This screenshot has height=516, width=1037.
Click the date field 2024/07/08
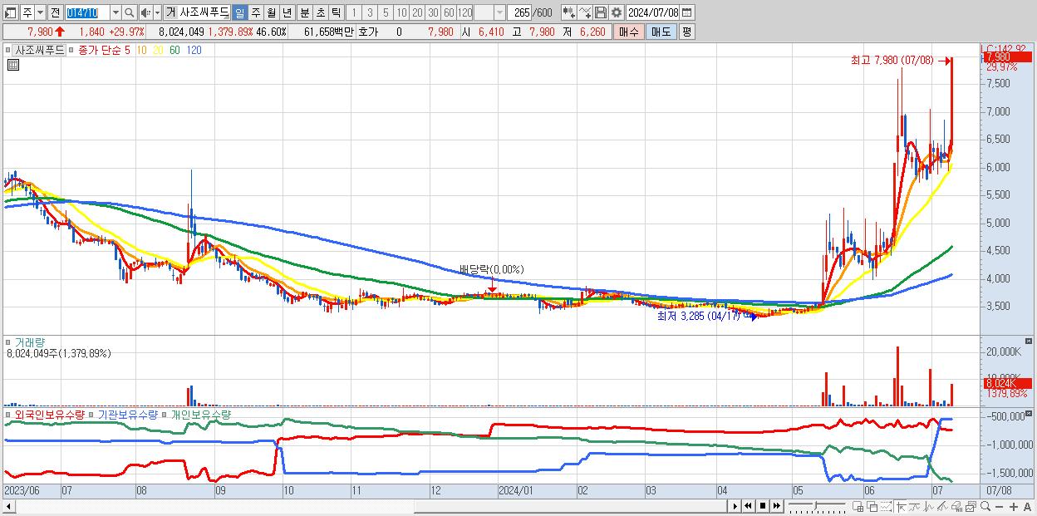(x=652, y=12)
